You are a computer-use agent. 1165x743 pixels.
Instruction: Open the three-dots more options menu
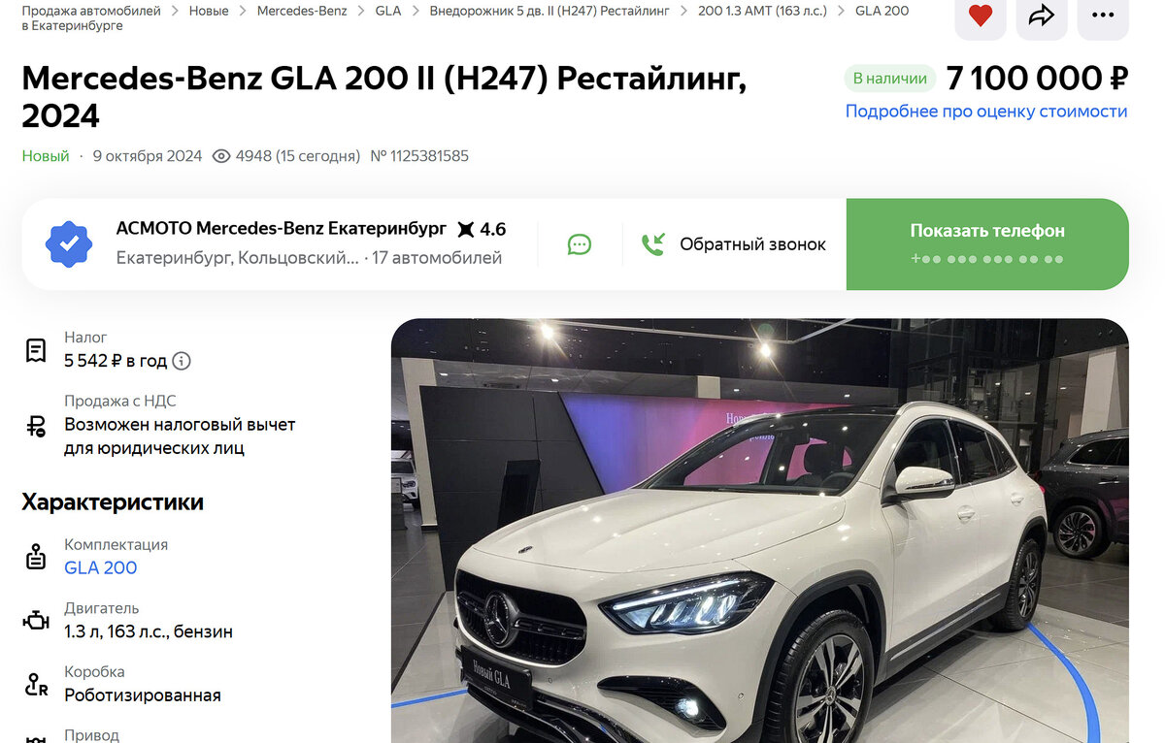[x=1103, y=16]
